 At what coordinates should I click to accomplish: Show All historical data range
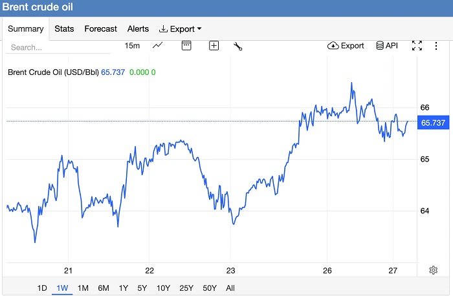pyautogui.click(x=230, y=288)
